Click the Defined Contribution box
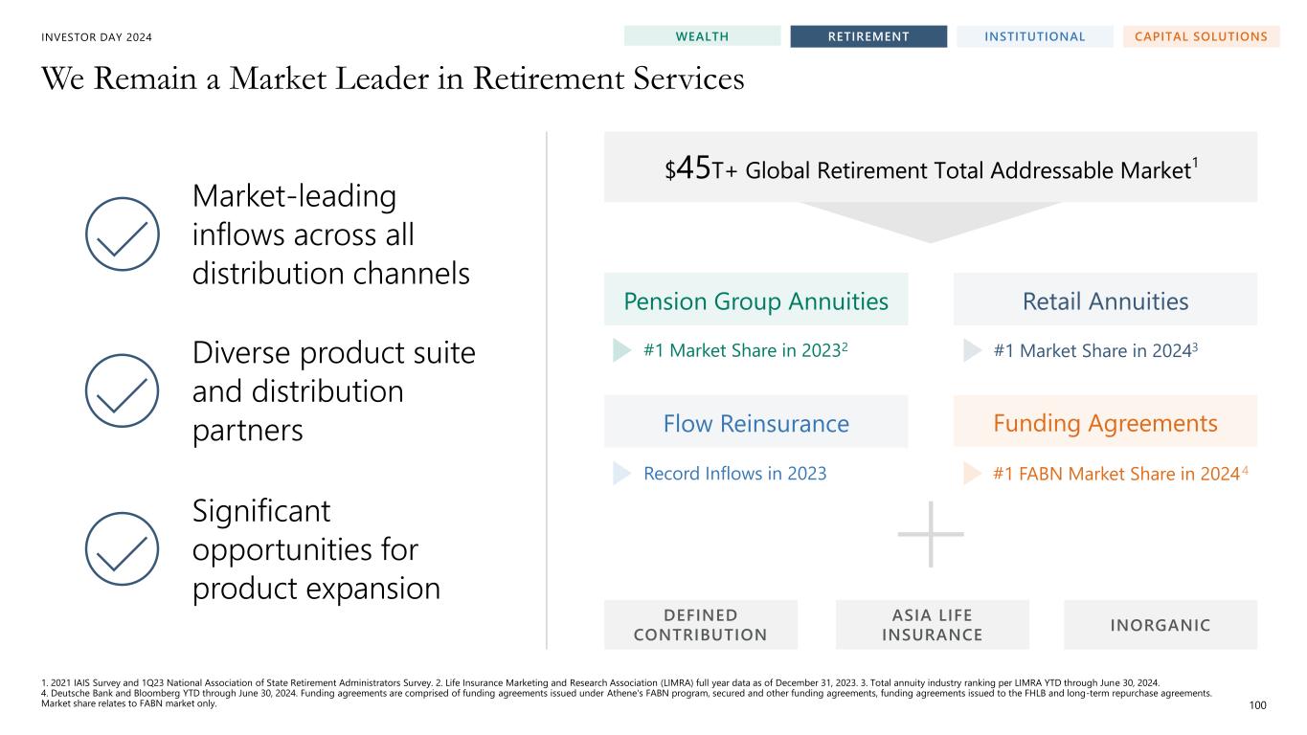The image size is (1307, 735). [700, 625]
